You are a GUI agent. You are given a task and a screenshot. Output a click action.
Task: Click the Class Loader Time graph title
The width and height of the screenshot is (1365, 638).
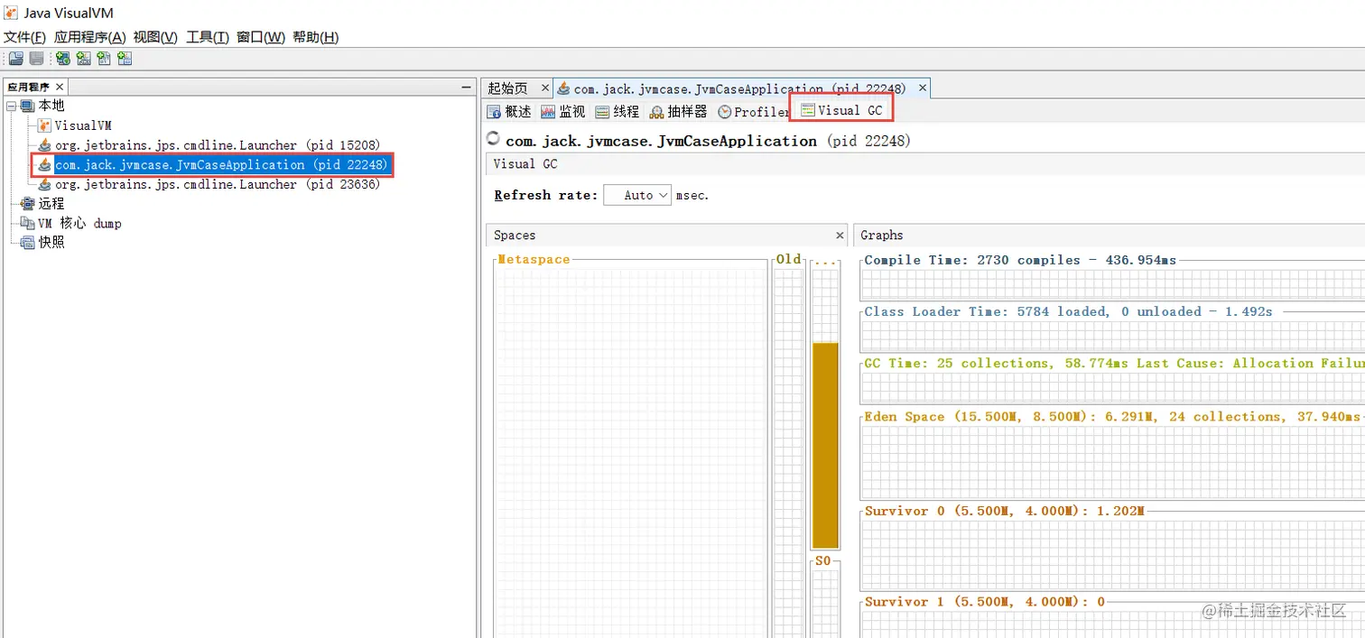coord(1068,311)
